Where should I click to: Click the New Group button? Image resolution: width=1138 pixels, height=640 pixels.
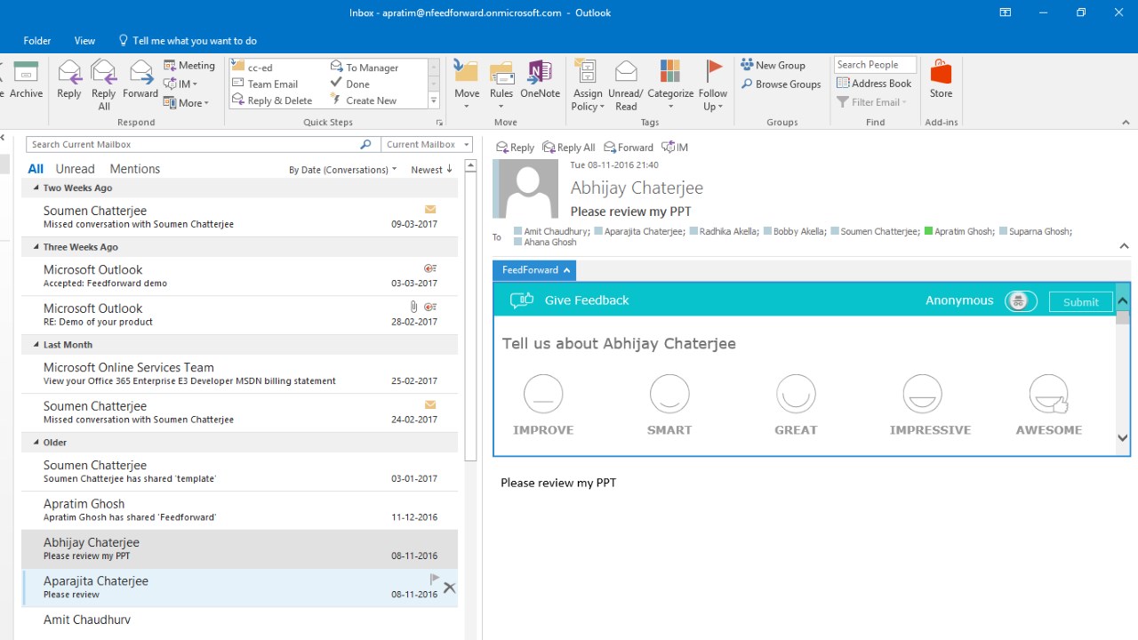[773, 65]
